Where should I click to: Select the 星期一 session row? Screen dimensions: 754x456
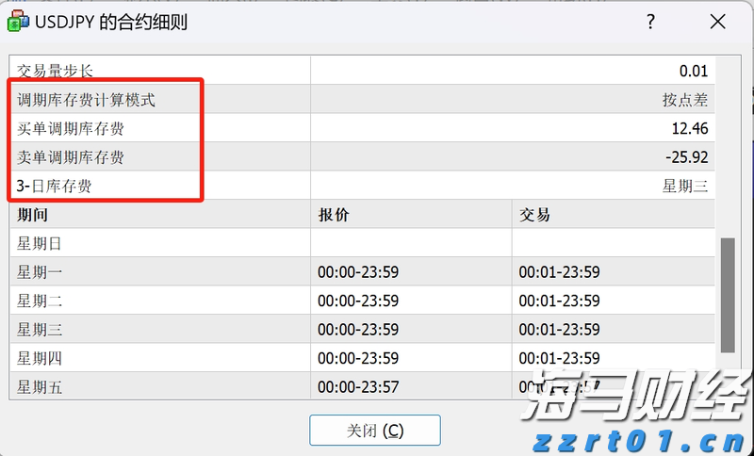click(40, 272)
